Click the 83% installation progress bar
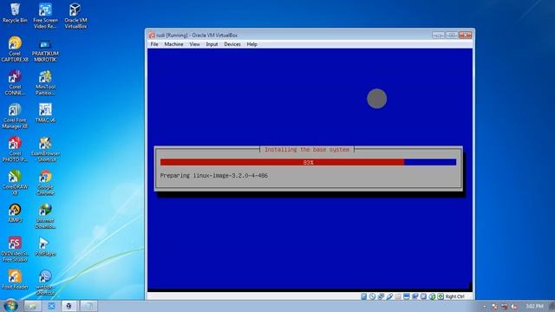Image resolution: width=555 pixels, height=312 pixels. 308,162
